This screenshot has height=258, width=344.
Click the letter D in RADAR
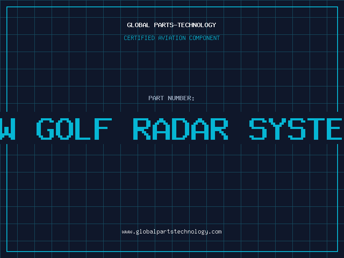180,129
